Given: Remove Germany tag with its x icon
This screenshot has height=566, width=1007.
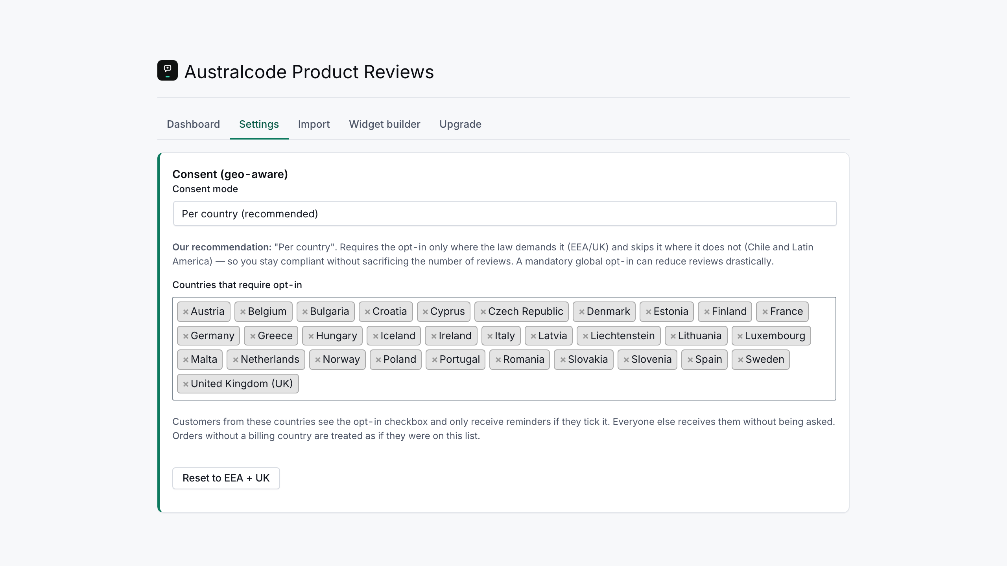Looking at the screenshot, I should tap(186, 336).
